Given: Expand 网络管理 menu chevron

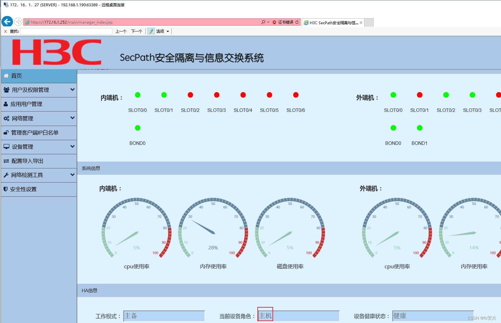Looking at the screenshot, I should point(73,118).
